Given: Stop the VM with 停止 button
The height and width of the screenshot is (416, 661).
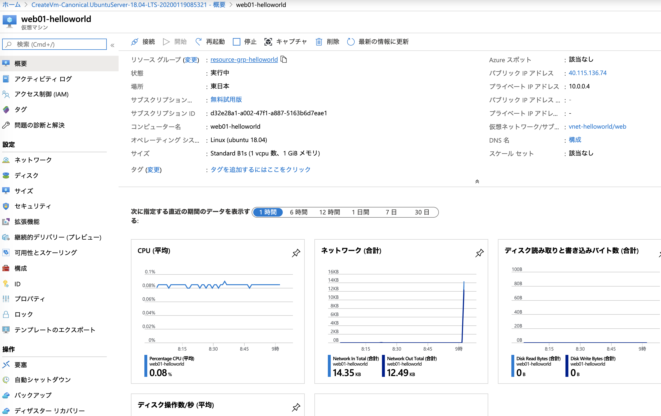Looking at the screenshot, I should [x=245, y=42].
